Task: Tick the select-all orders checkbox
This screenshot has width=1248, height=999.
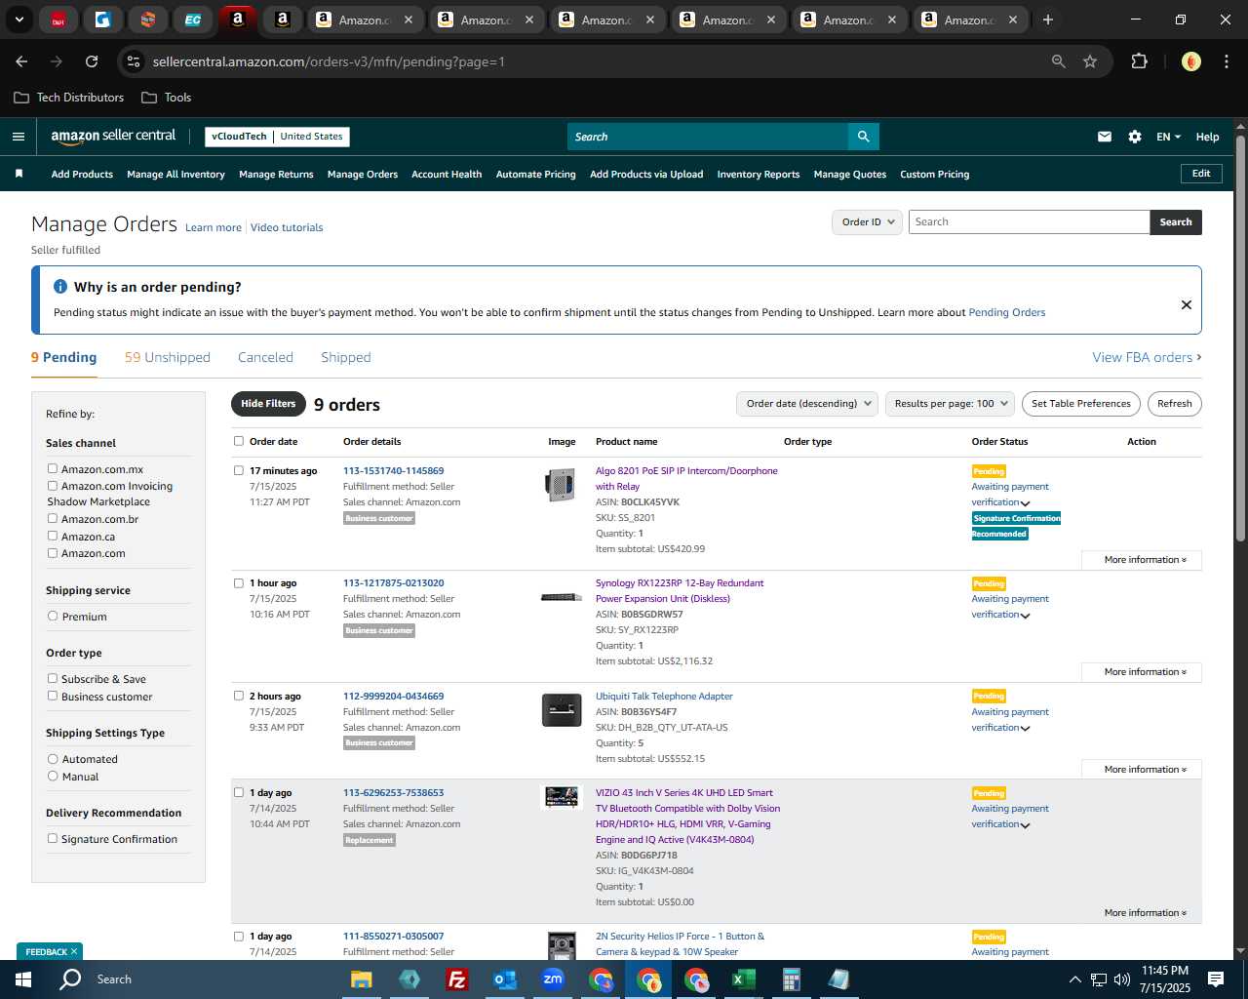Action: [239, 441]
